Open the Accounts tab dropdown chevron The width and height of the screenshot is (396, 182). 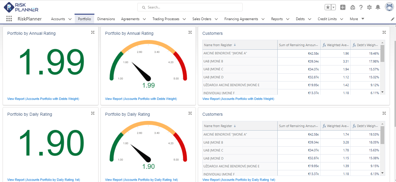(70, 19)
